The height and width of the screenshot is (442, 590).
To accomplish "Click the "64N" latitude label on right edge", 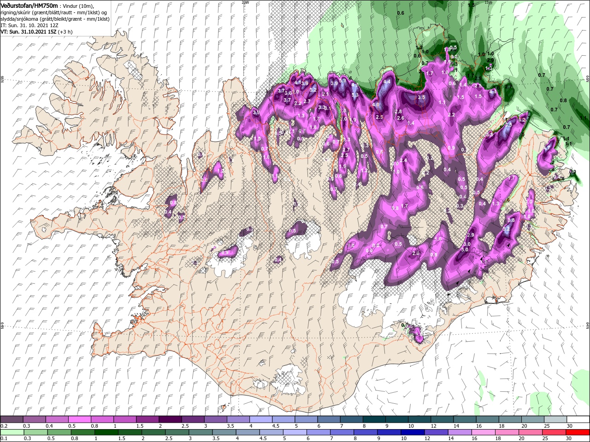I will (x=588, y=325).
